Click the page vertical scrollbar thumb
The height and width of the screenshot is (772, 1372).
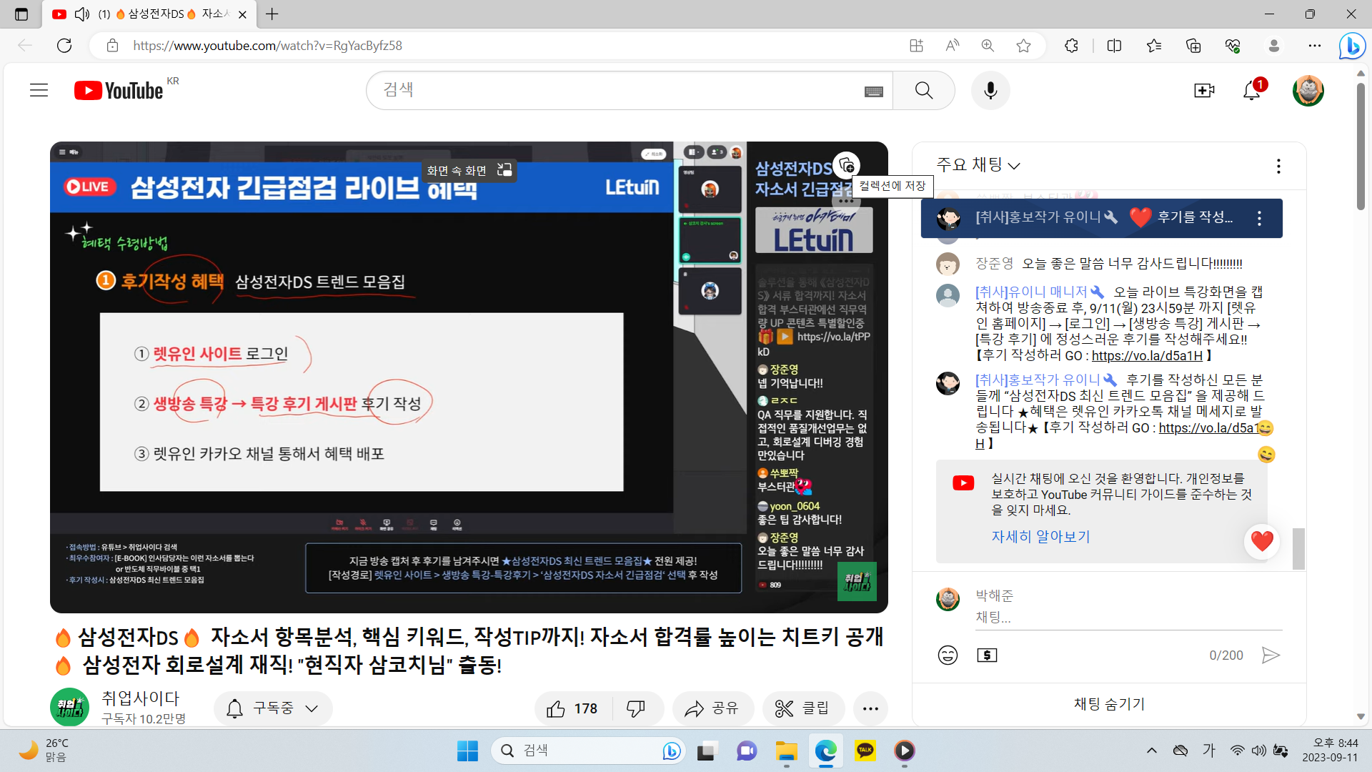coord(1361,147)
